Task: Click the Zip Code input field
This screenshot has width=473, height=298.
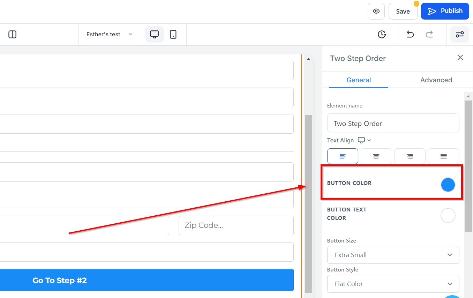Action: click(236, 225)
